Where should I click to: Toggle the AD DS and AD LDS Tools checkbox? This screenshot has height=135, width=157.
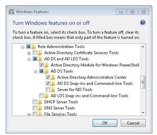pos(35,59)
